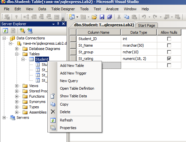Open the Relationships toolbar icon

click(26, 17)
